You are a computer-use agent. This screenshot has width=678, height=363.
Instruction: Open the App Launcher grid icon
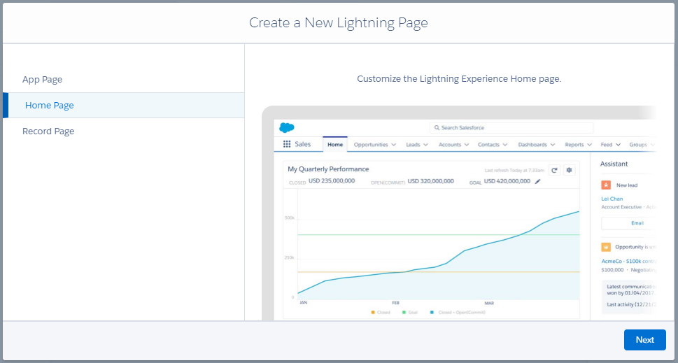point(287,145)
